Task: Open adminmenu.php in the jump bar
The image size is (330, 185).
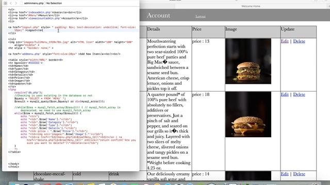Action: click(x=34, y=3)
